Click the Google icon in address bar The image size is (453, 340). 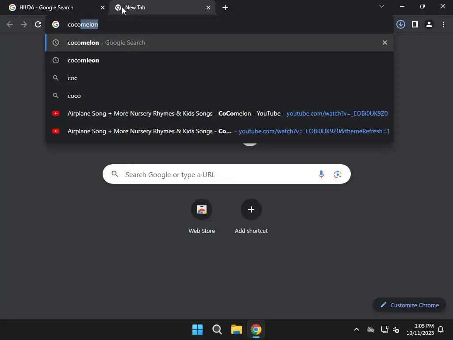tap(56, 25)
